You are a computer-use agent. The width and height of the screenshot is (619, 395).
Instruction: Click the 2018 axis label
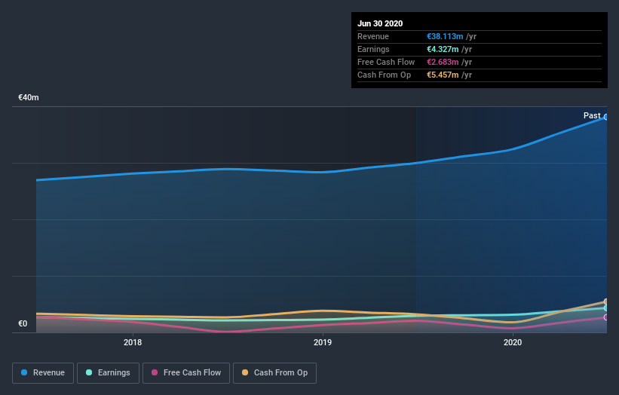(x=133, y=342)
